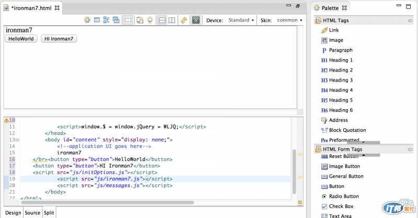Image resolution: width=418 pixels, height=218 pixels.
Task: Select the Heading 6 palette item
Action: click(x=336, y=110)
